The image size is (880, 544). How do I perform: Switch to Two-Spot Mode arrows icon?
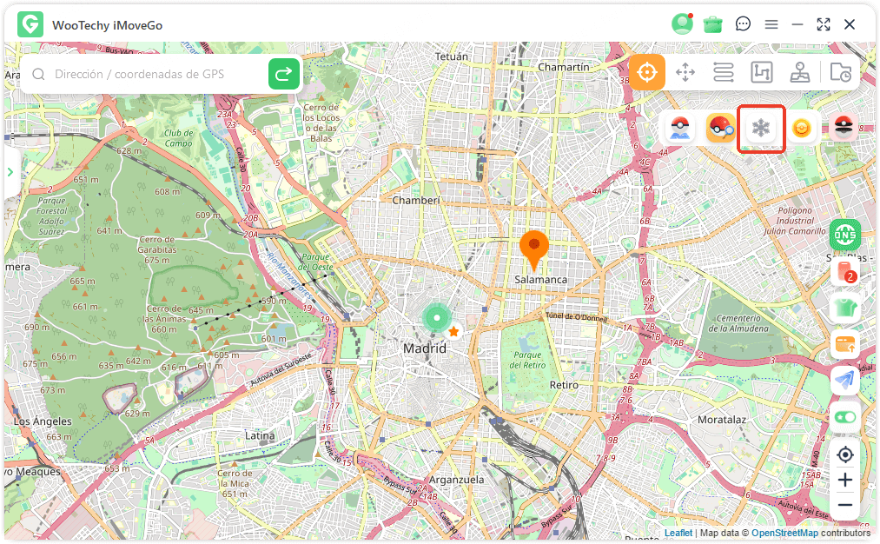(685, 72)
